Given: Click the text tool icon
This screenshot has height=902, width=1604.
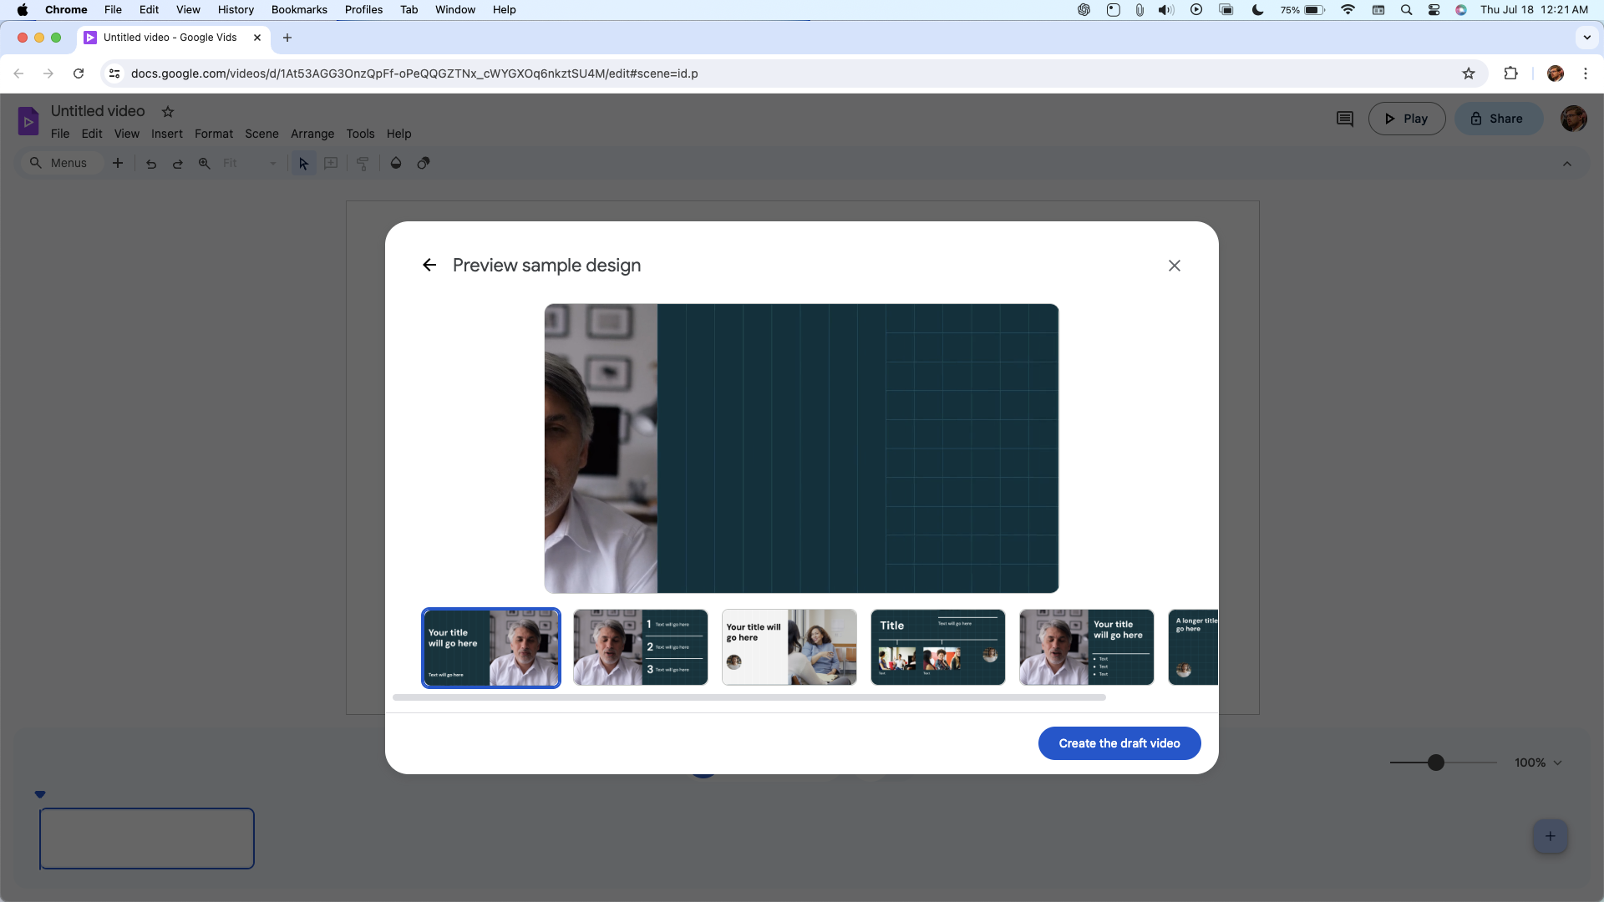Looking at the screenshot, I should (332, 163).
